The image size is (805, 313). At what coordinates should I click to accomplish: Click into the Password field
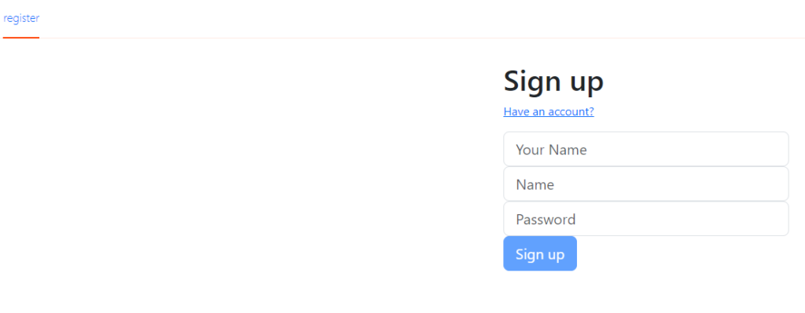pyautogui.click(x=646, y=219)
